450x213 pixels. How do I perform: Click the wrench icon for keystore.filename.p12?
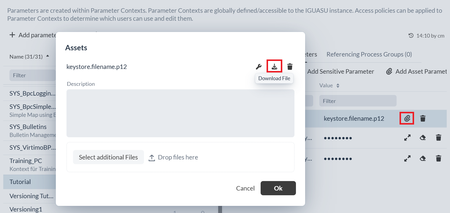(259, 67)
